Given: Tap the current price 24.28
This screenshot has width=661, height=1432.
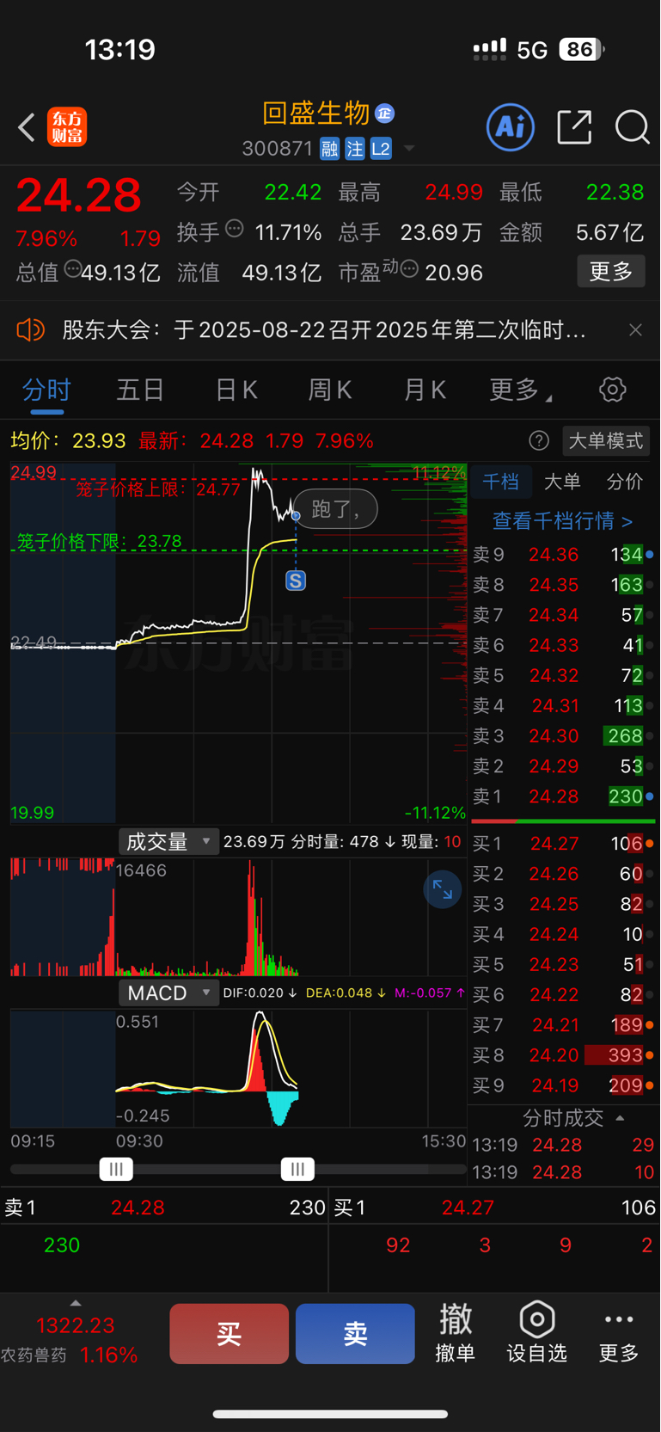Looking at the screenshot, I should point(79,195).
